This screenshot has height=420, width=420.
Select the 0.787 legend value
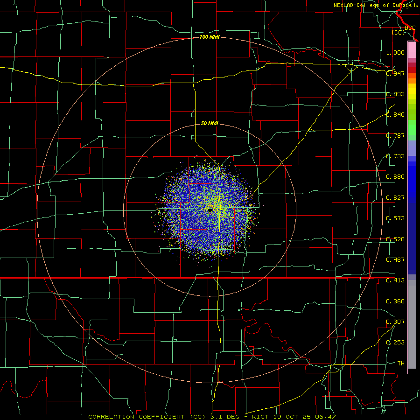pyautogui.click(x=395, y=135)
